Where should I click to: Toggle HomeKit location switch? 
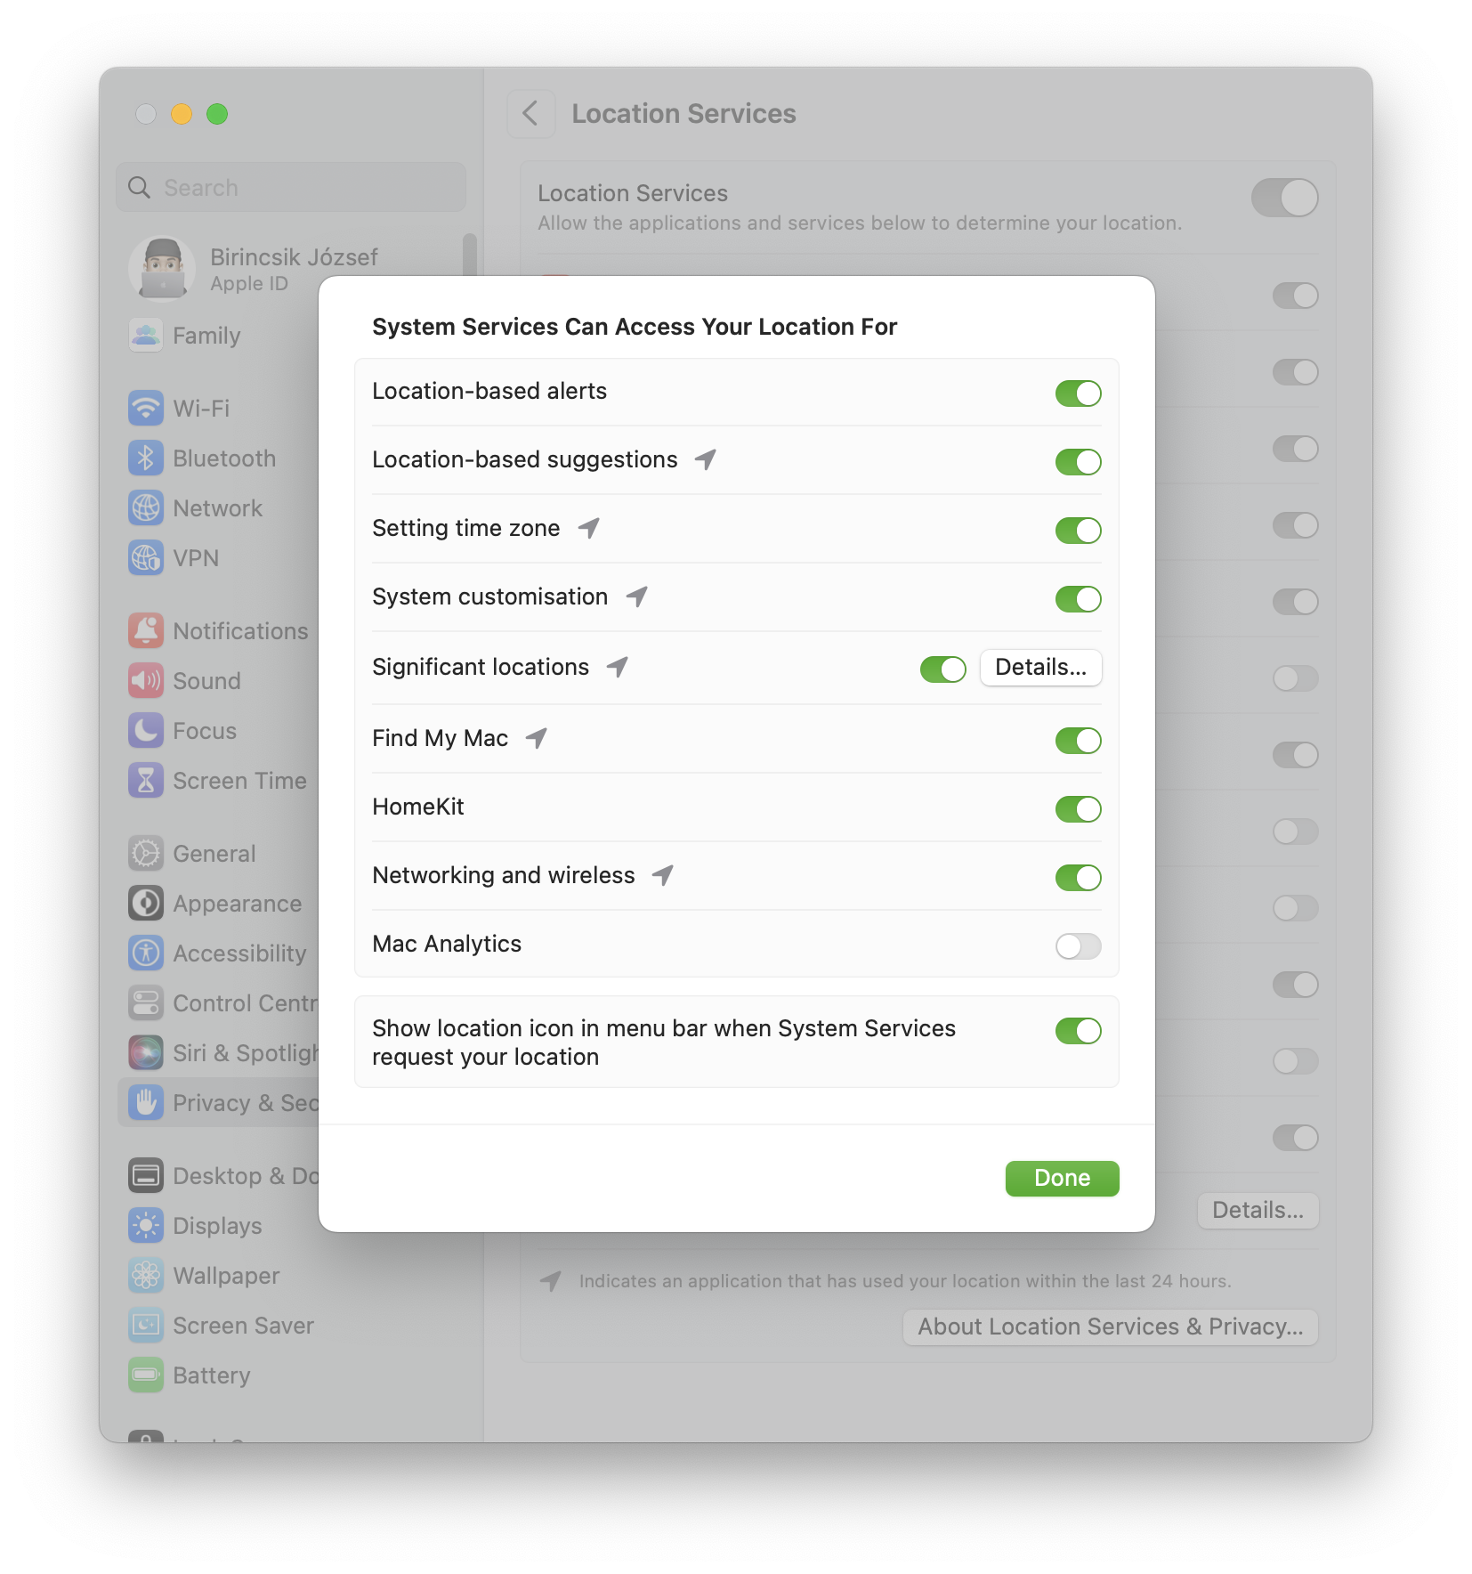(x=1078, y=809)
